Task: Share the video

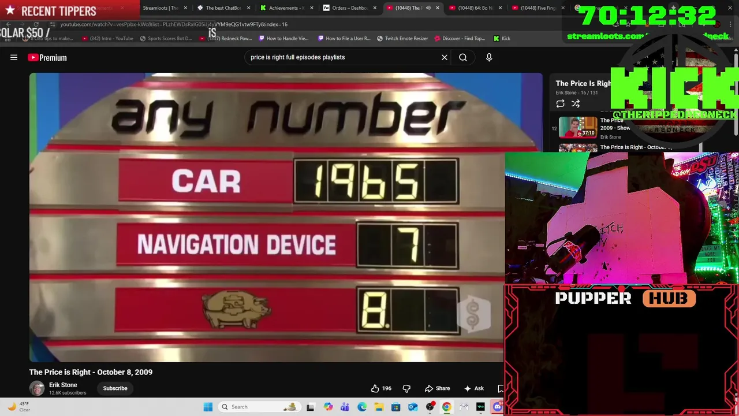Action: (437, 388)
